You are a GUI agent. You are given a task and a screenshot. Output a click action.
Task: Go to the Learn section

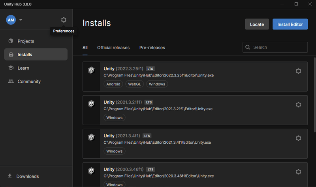(36, 68)
